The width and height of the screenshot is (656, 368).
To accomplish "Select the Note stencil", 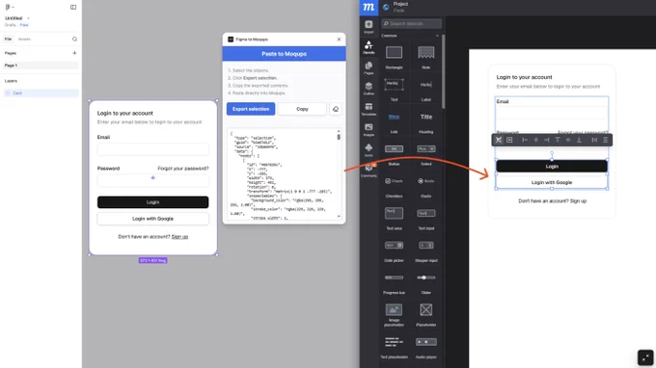I will (x=425, y=52).
